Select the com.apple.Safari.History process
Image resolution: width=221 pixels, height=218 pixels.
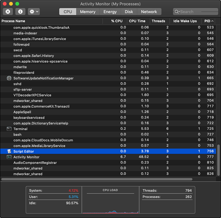[108, 56]
